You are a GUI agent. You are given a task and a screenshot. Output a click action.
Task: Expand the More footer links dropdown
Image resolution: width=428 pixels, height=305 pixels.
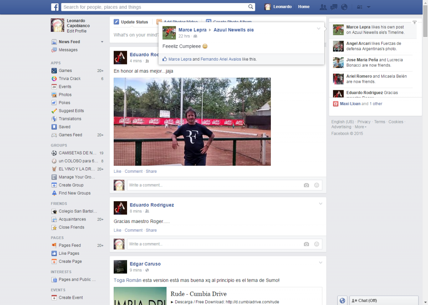361,127
